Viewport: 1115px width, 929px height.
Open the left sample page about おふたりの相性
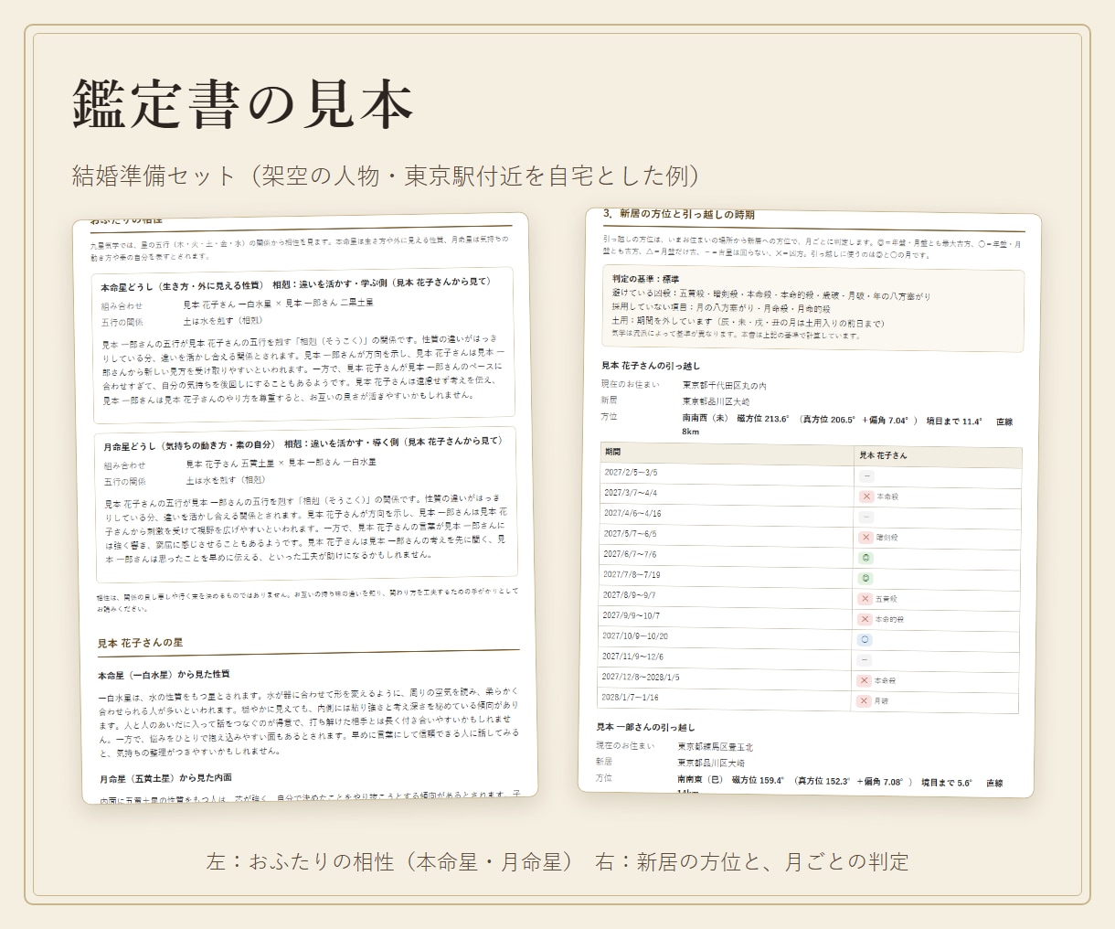click(x=305, y=508)
